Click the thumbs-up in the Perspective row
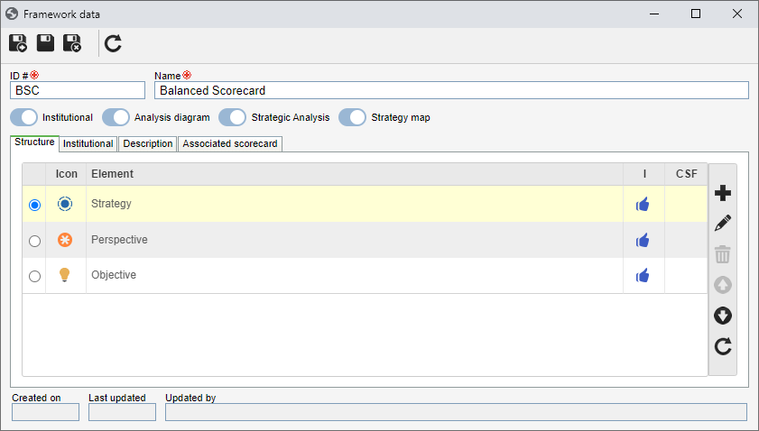Image resolution: width=759 pixels, height=431 pixels. [x=643, y=240]
